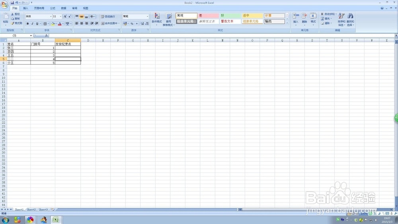Open 查找和选择 find and select
The height and width of the screenshot is (224, 398).
350,19
